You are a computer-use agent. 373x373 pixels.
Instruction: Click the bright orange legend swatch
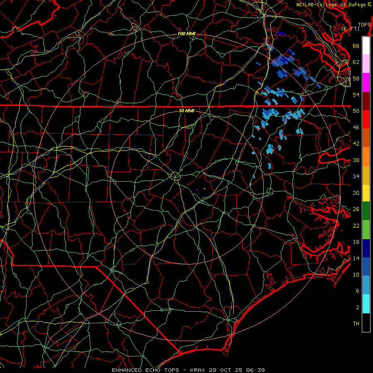tap(366, 157)
